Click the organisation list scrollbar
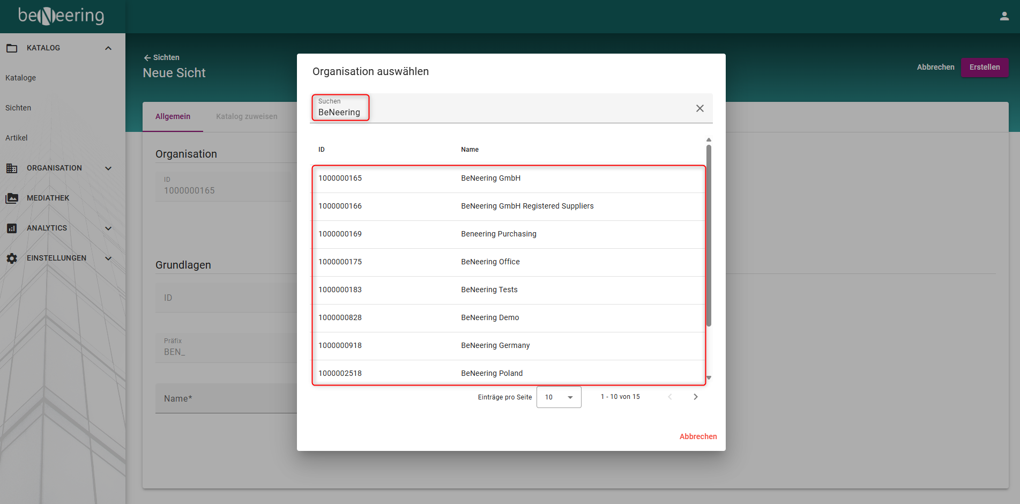The image size is (1020, 504). click(x=709, y=236)
